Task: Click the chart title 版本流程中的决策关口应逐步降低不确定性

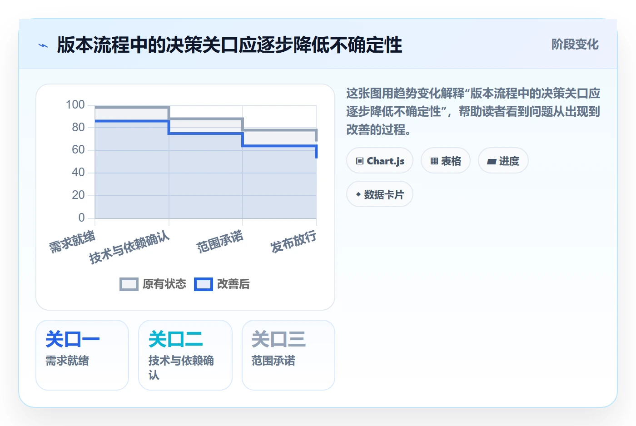Action: click(229, 45)
